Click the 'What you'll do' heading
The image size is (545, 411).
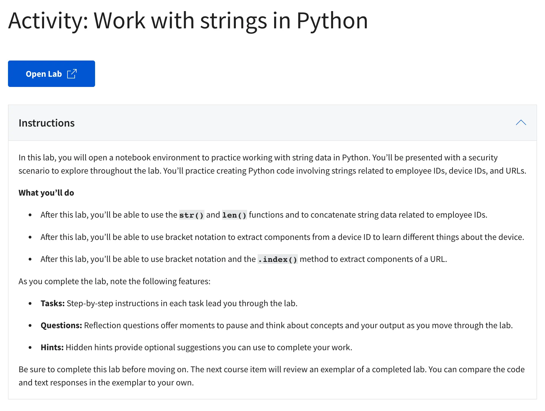coord(46,193)
